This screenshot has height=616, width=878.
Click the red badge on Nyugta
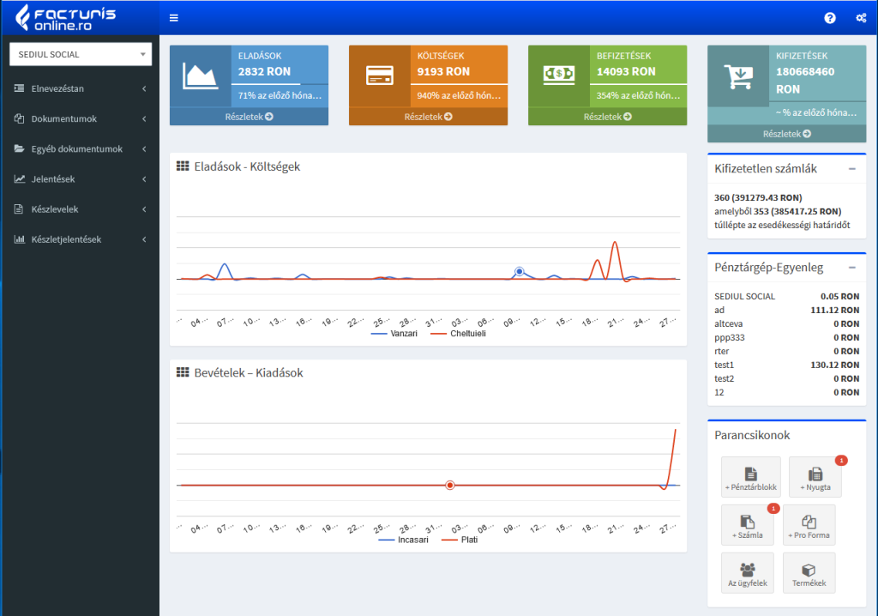pyautogui.click(x=841, y=460)
